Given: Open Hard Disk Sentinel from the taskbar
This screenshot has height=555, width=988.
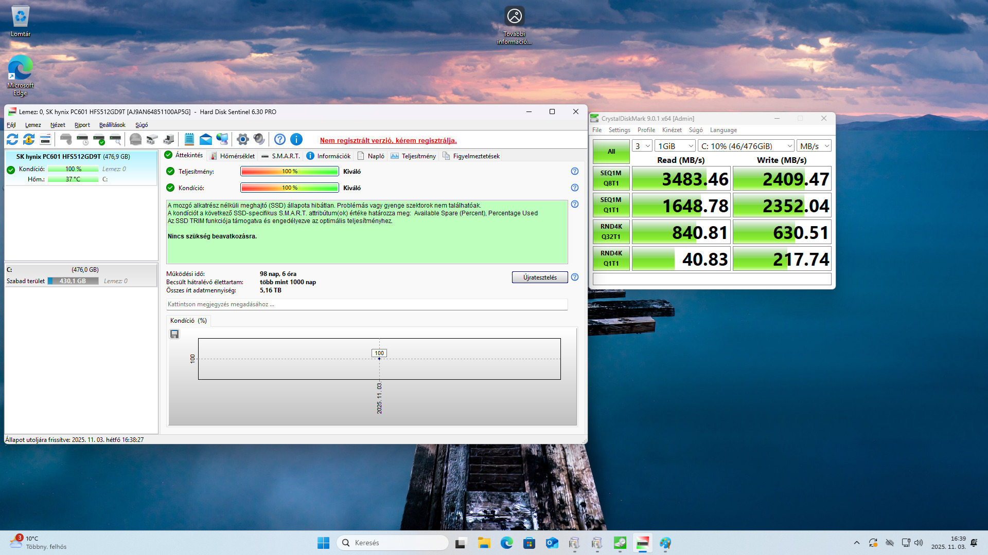Looking at the screenshot, I should tap(643, 543).
